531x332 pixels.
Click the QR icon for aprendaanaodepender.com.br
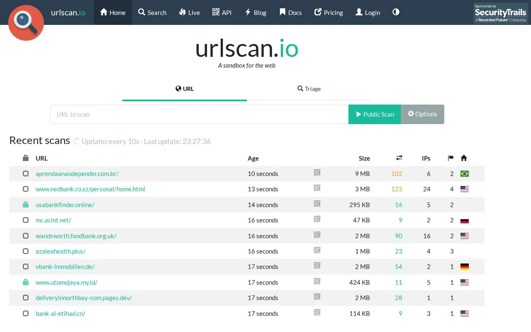317,173
